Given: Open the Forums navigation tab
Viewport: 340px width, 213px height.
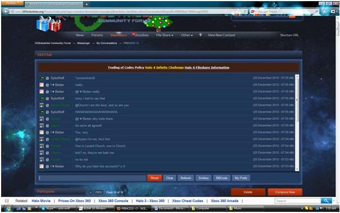Looking at the screenshot, I should pos(97,35).
